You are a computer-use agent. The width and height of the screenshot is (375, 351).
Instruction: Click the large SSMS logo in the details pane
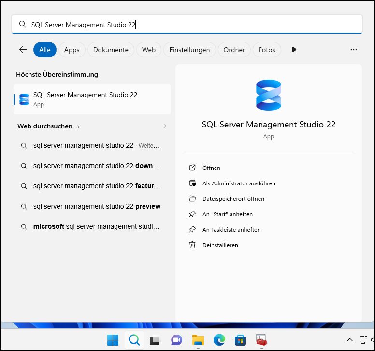269,95
